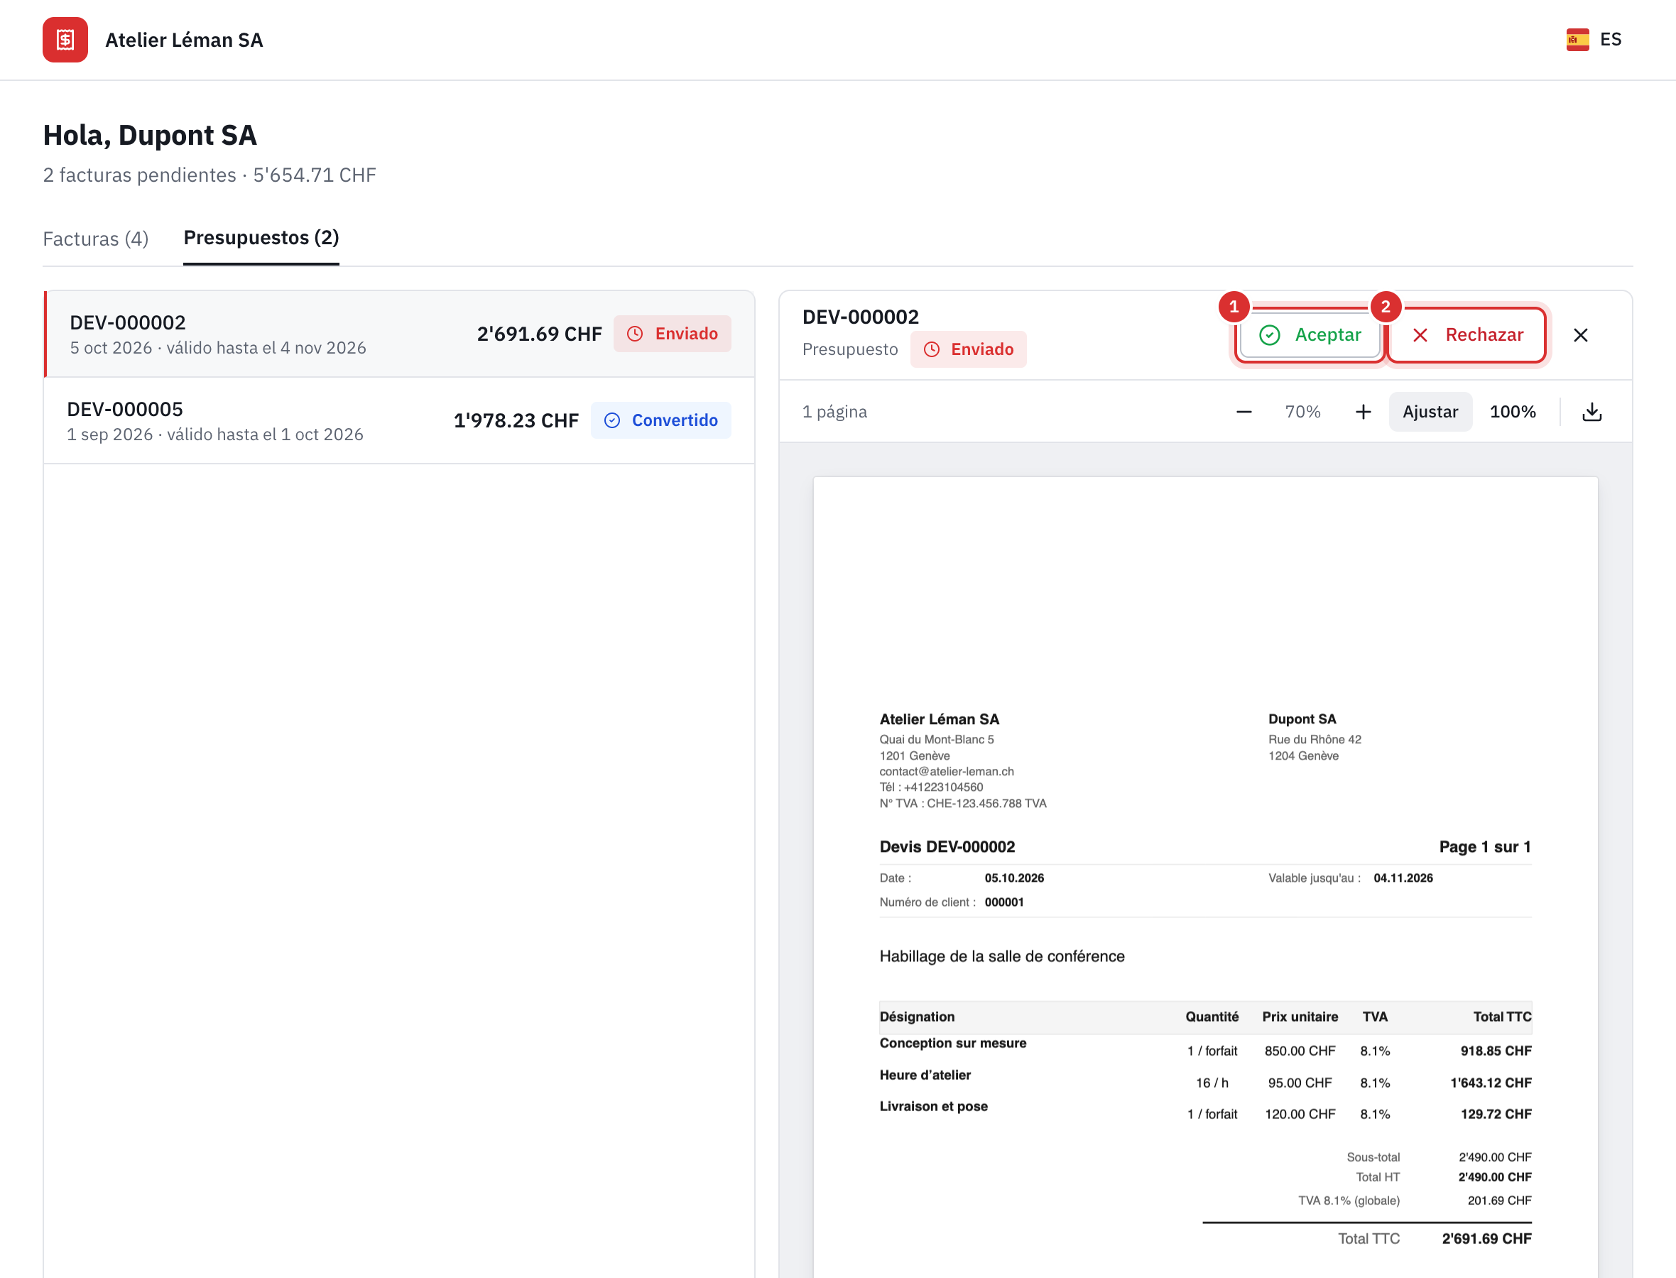The width and height of the screenshot is (1676, 1278).
Task: Click the red Atelier Léman logo icon
Action: point(65,40)
